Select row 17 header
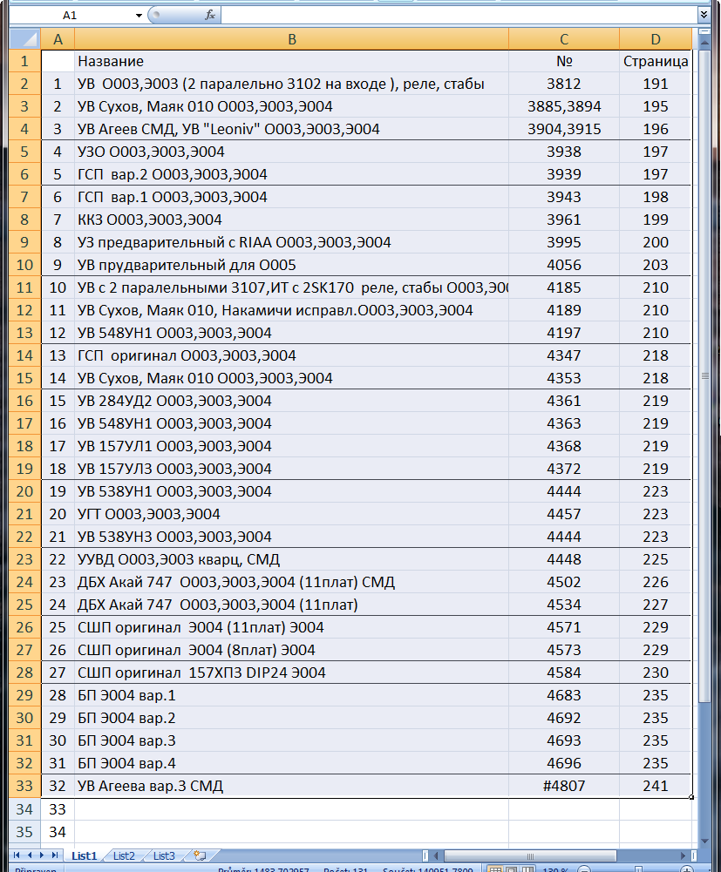721x872 pixels. coord(24,423)
